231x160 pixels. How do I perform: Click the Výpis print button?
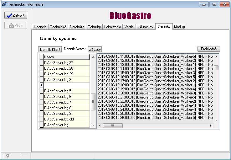(x=16, y=25)
